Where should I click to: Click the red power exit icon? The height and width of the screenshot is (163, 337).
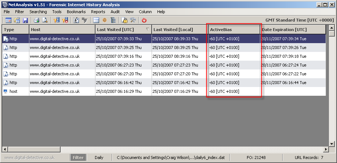[x=144, y=20]
